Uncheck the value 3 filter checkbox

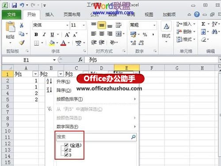click(66, 155)
